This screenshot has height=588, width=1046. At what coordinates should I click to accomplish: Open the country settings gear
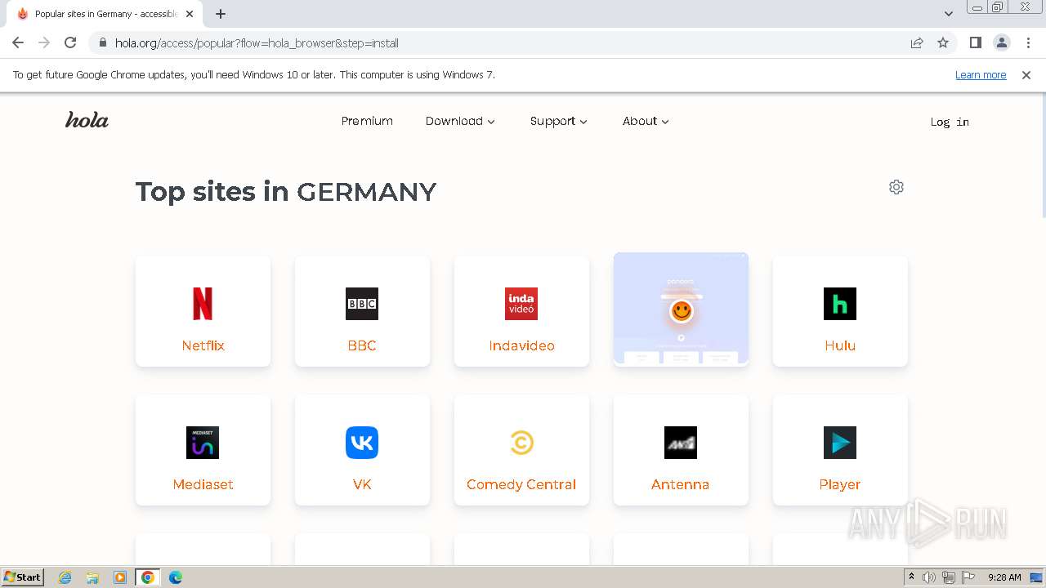[x=896, y=187]
